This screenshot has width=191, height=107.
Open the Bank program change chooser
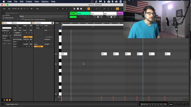pyautogui.click(x=17, y=42)
